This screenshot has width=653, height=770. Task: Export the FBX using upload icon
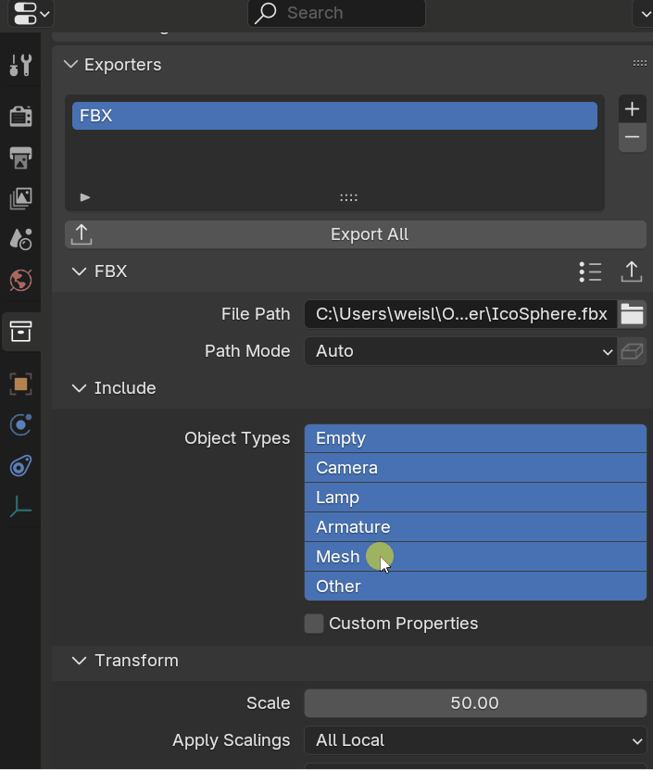632,271
